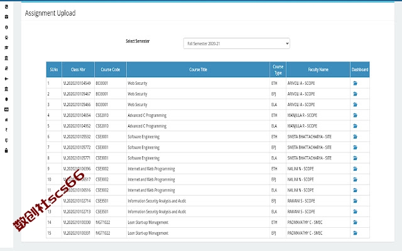This screenshot has width=402, height=251.
Task: Click the Select Semester label
Action: pos(138,41)
